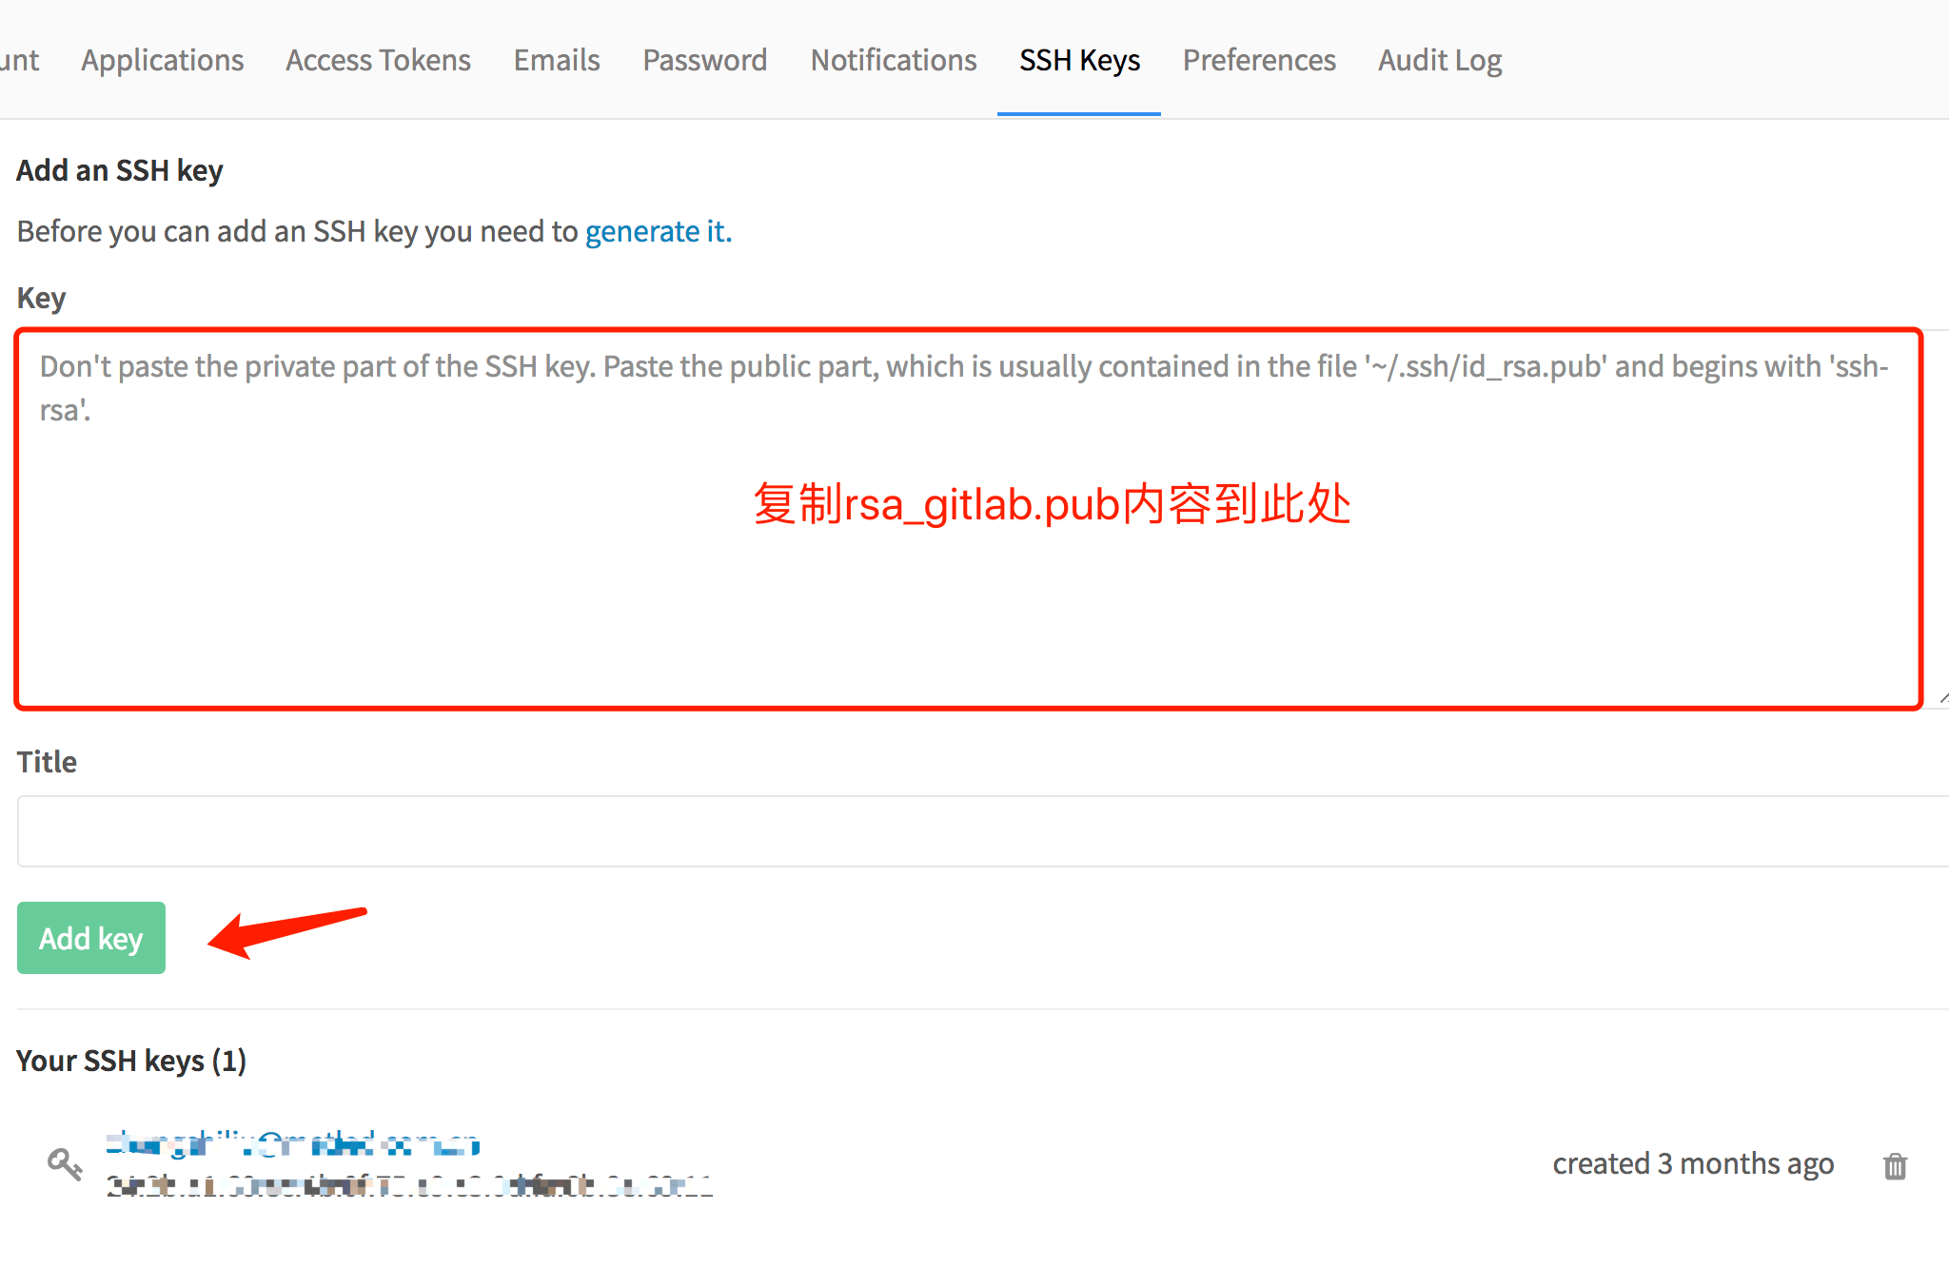
Task: Switch to the Access Tokens tab
Action: tap(378, 60)
